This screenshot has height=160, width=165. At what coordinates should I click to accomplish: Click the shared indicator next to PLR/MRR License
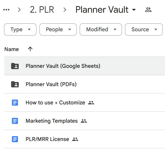75,139
